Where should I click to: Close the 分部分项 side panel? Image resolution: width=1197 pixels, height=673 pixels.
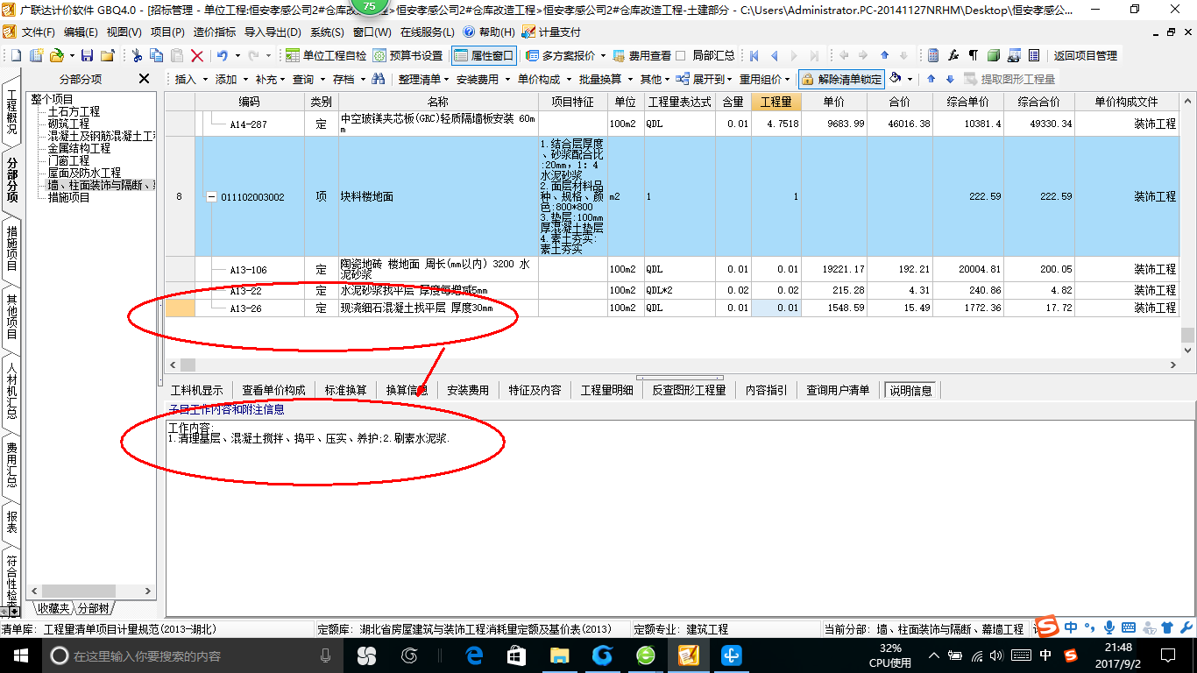145,79
